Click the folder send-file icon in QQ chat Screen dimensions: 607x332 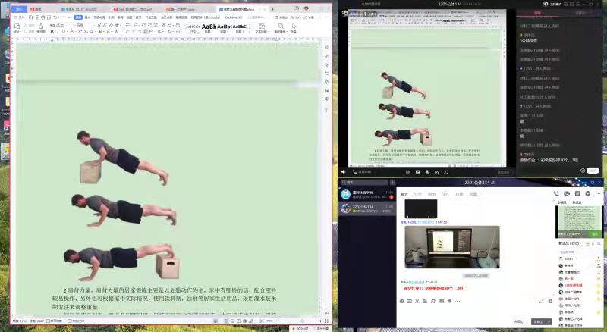(425, 301)
